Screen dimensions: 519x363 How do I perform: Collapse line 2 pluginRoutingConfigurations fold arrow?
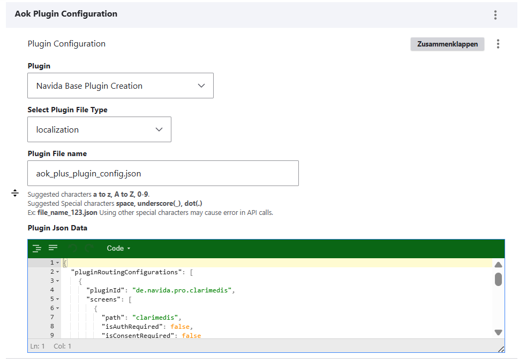(x=57, y=272)
